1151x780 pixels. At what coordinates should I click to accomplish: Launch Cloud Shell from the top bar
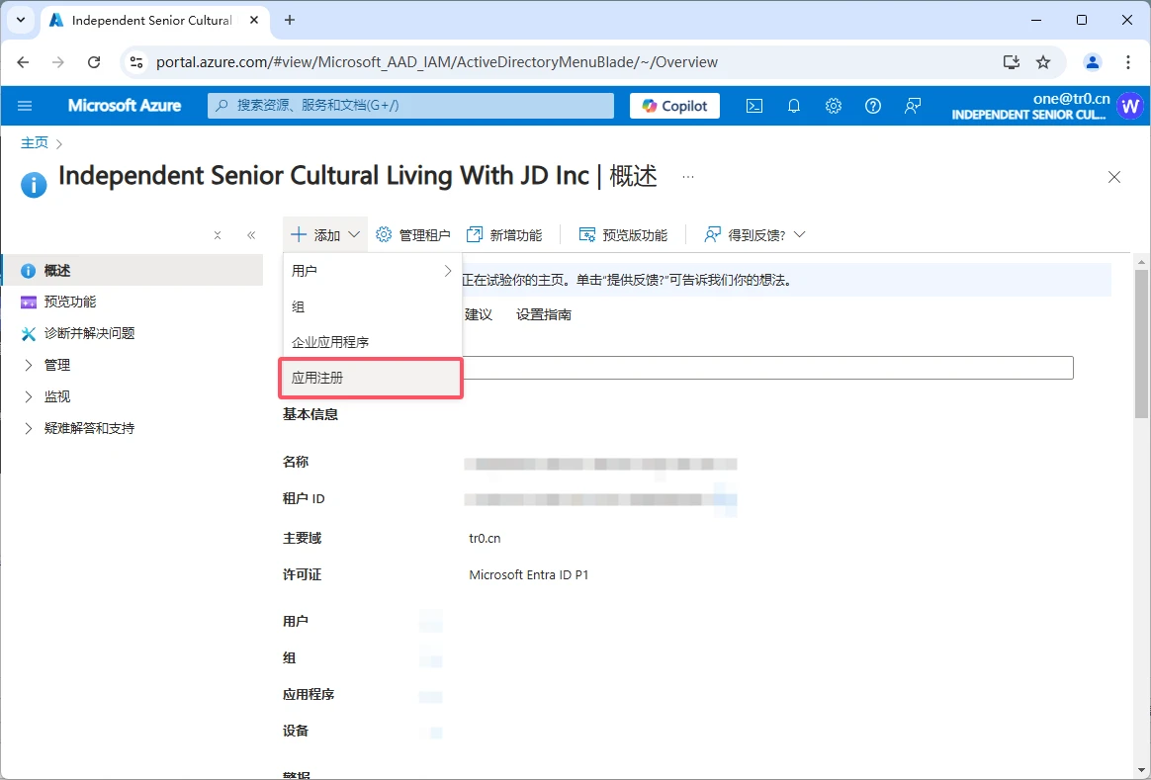(753, 106)
